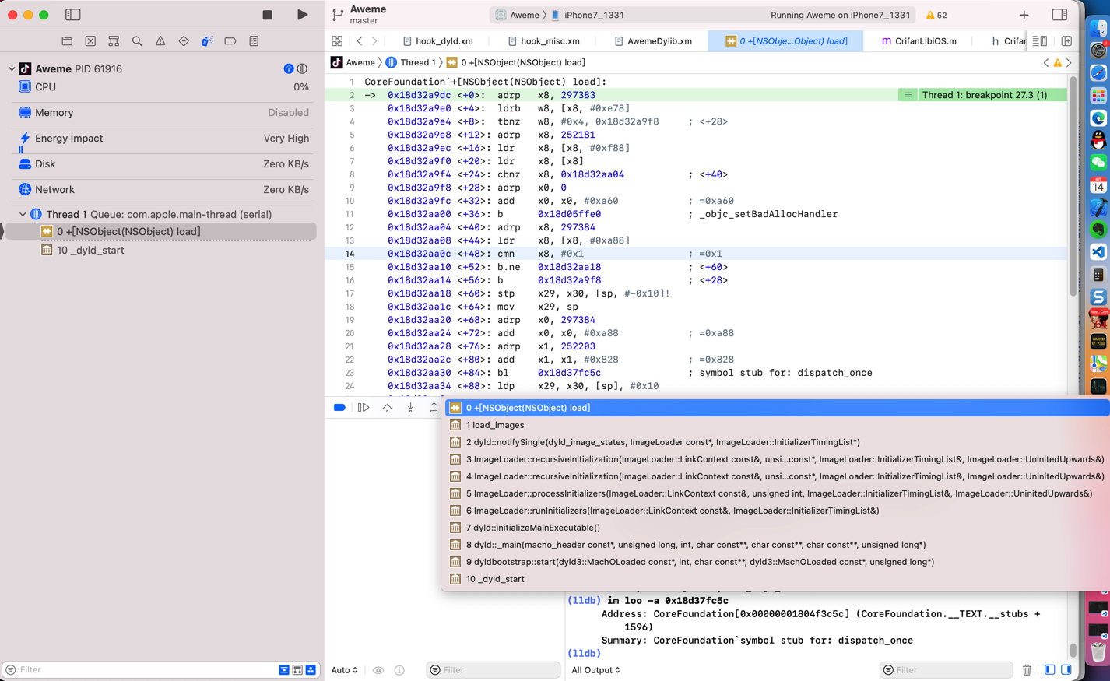This screenshot has width=1110, height=681.
Task: Select frame 8 dyld::_main
Action: click(775, 545)
